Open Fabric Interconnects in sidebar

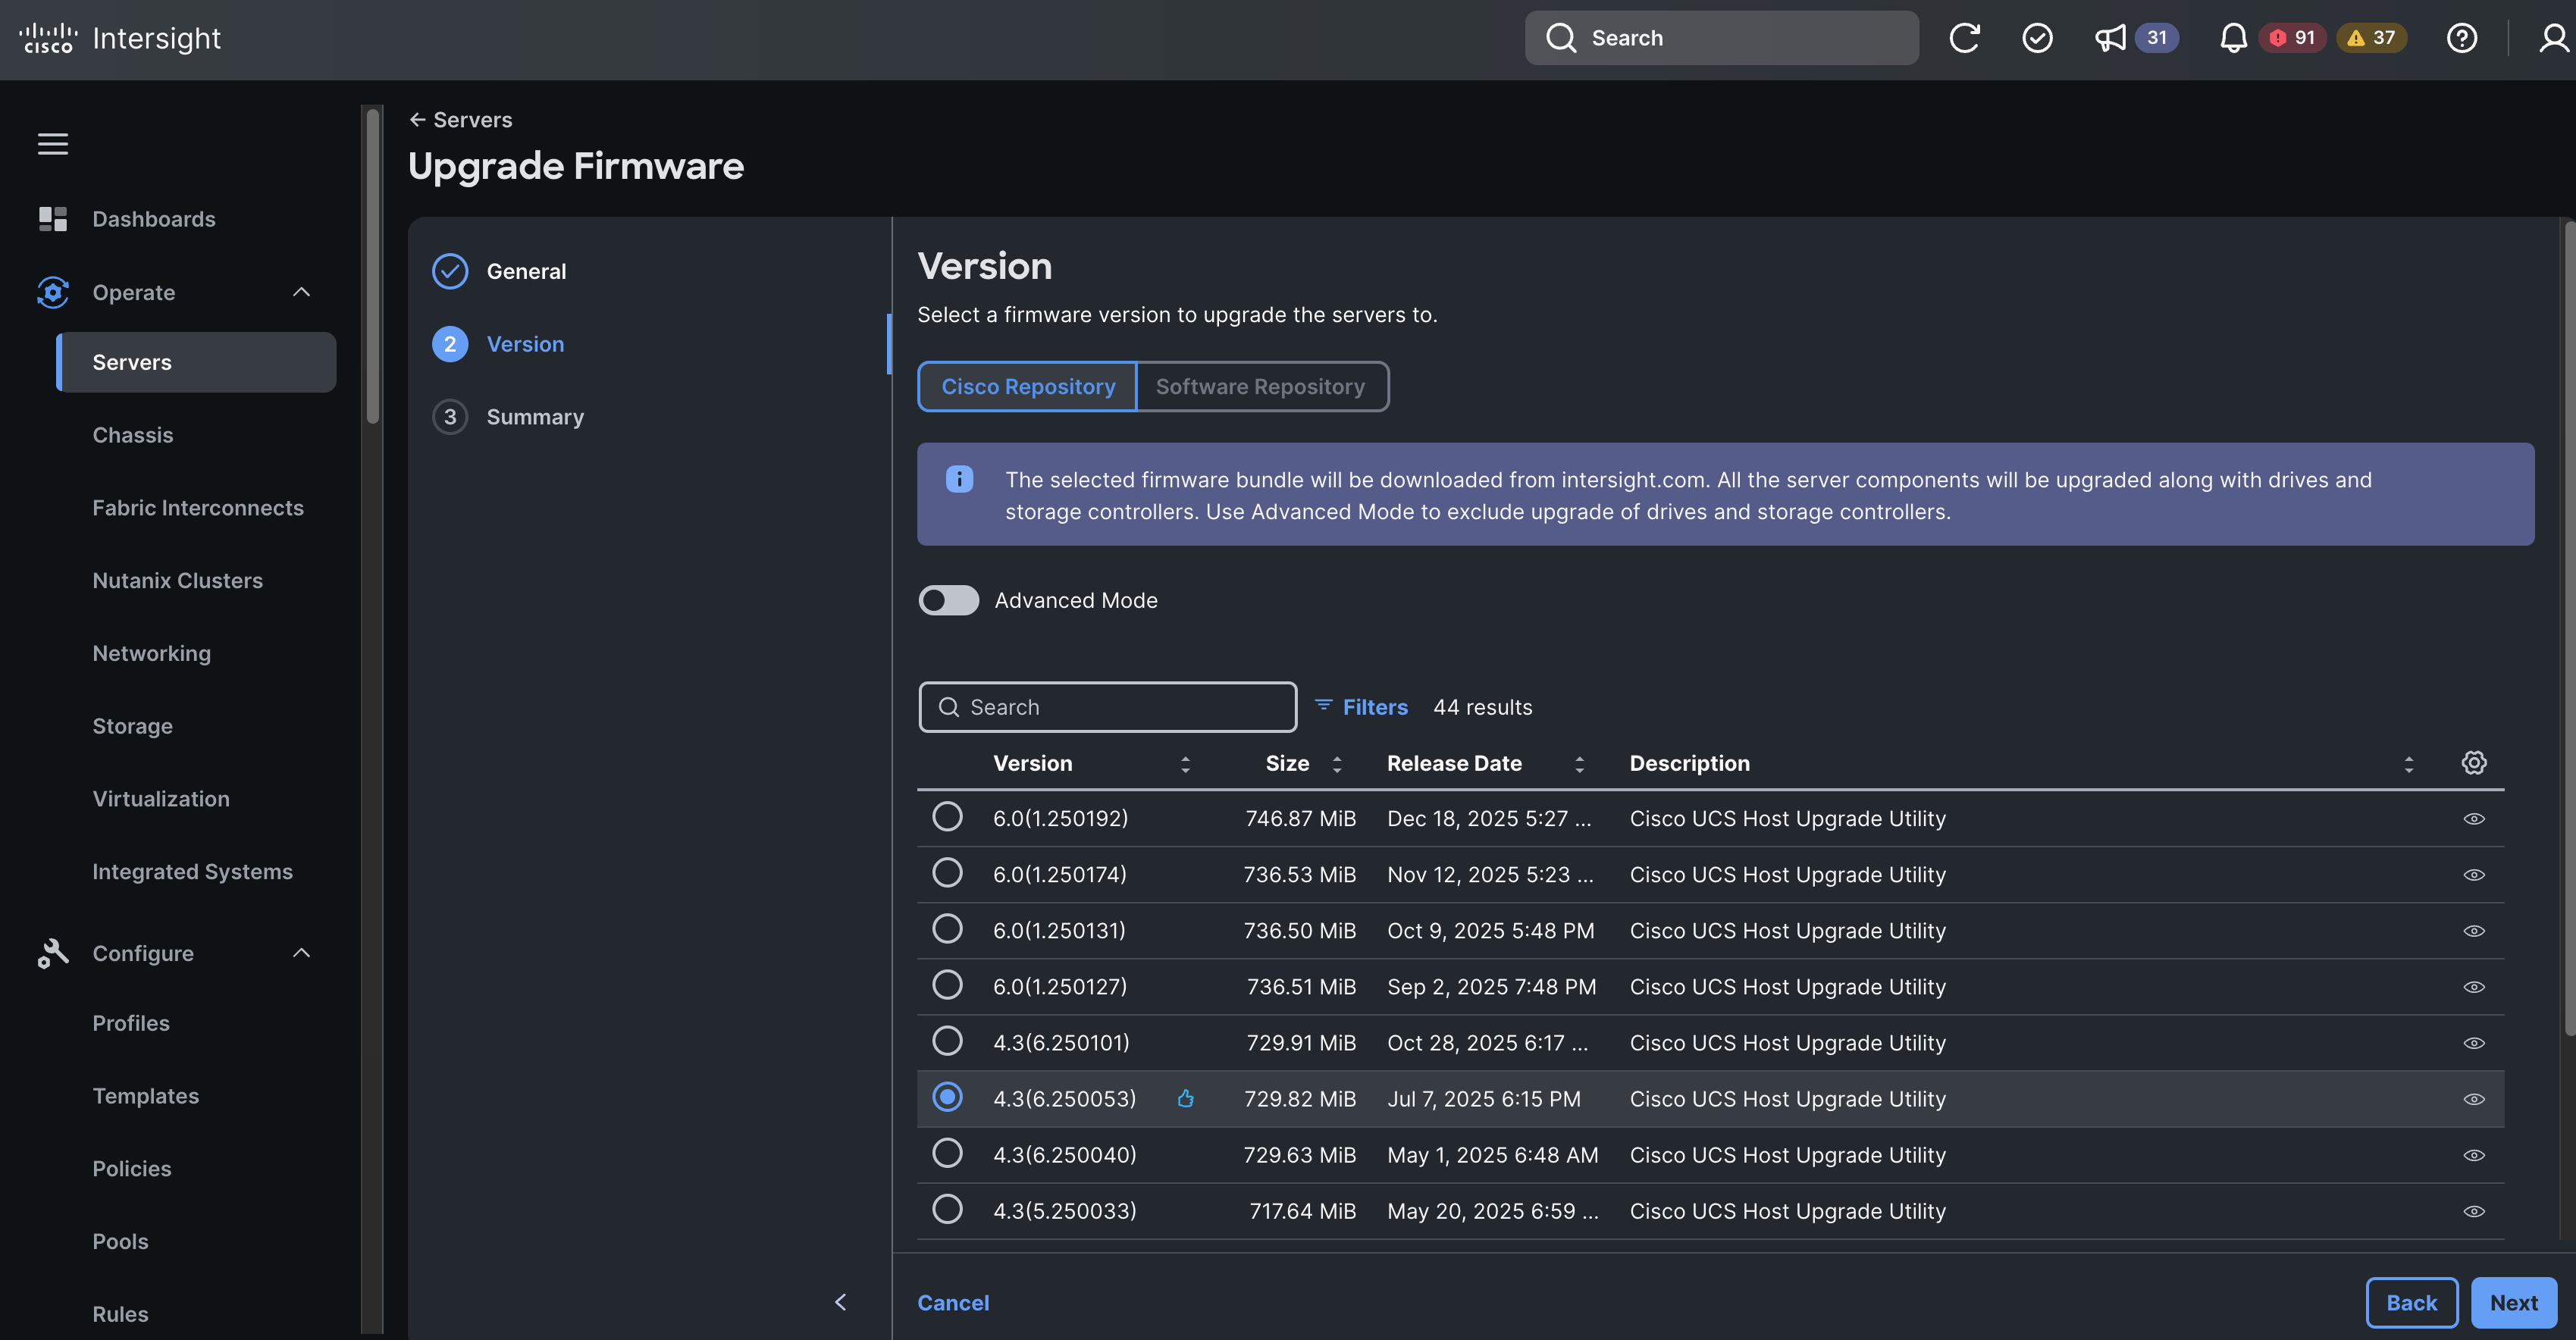(x=198, y=508)
